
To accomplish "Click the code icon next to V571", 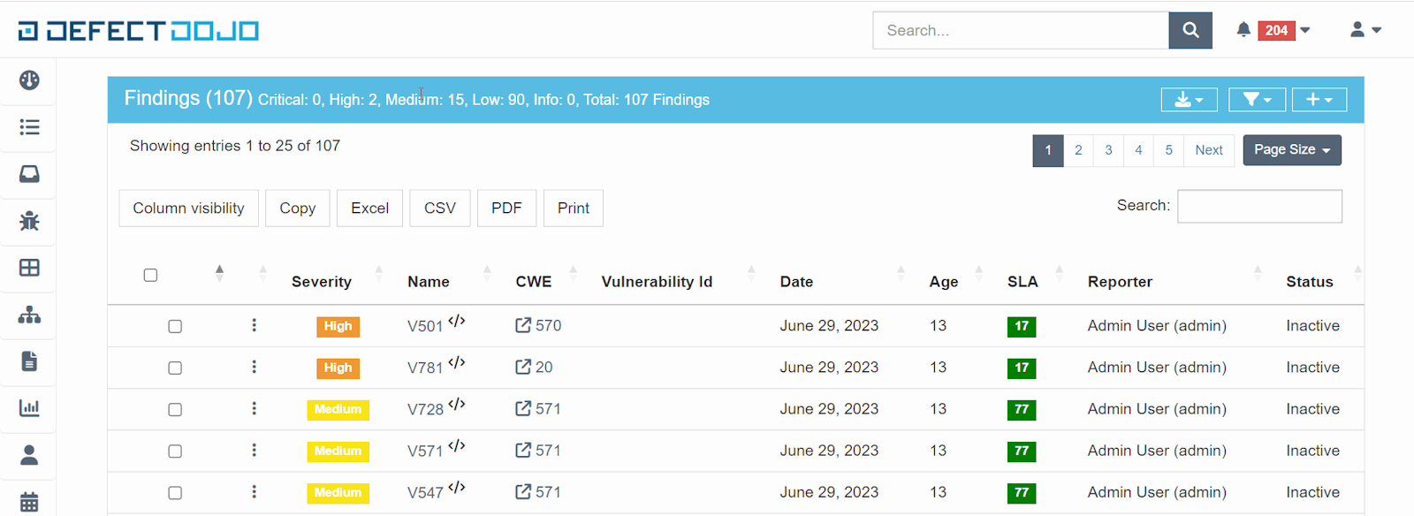I will tap(456, 445).
